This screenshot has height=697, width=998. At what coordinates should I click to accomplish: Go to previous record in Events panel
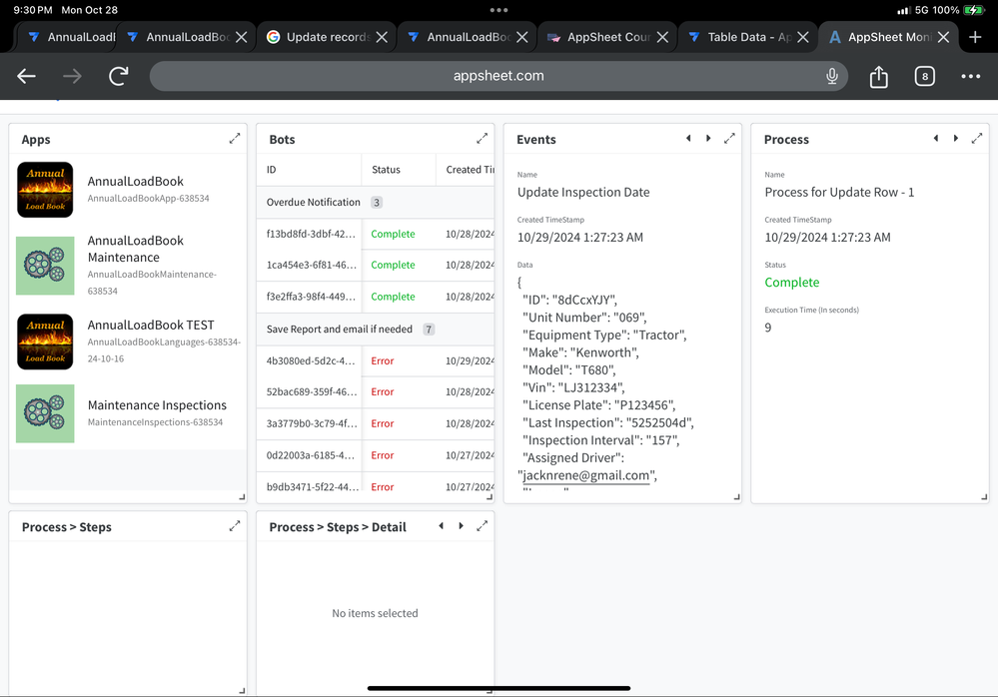[x=688, y=138]
